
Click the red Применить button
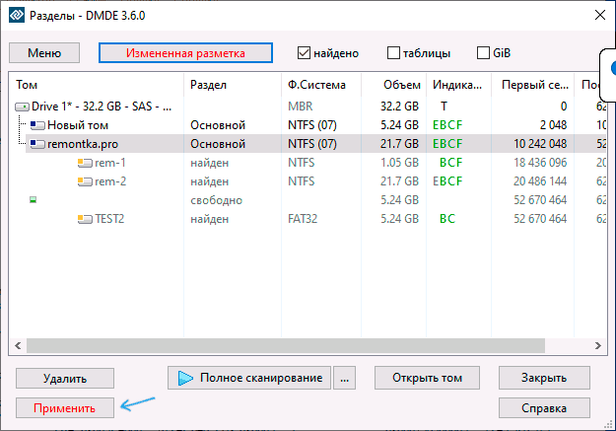[x=65, y=407]
